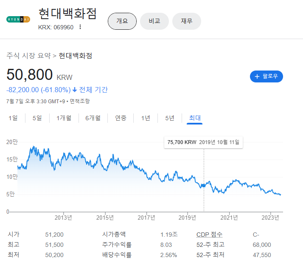Viewport: 303px width, 263px height.
Task: Click the 면책조항 disclaimer link
Action: click(x=80, y=101)
